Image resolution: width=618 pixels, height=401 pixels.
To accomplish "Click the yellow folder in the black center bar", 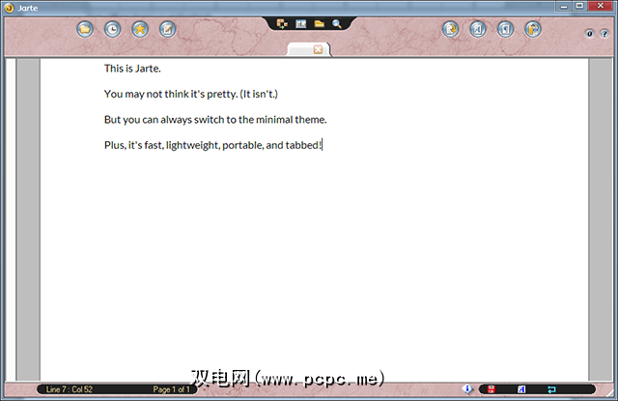I will click(320, 24).
